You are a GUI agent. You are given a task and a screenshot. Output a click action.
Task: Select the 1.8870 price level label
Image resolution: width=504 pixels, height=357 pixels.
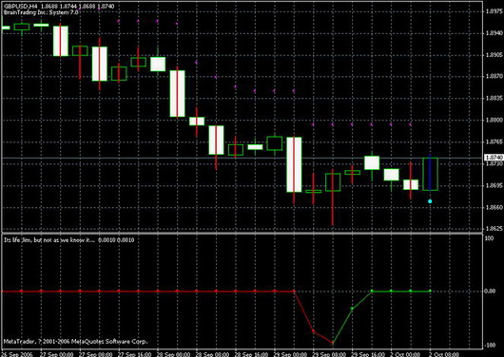(494, 76)
